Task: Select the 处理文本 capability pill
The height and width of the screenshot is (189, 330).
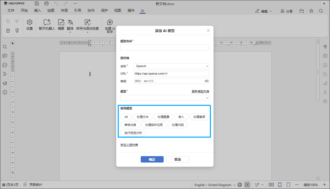Action: click(x=143, y=117)
